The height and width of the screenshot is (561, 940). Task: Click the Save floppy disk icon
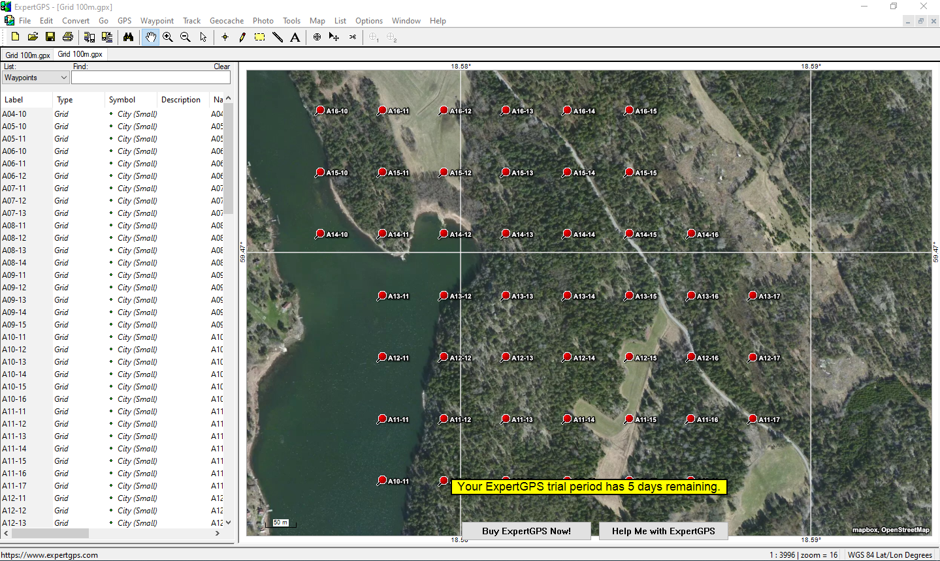(50, 37)
